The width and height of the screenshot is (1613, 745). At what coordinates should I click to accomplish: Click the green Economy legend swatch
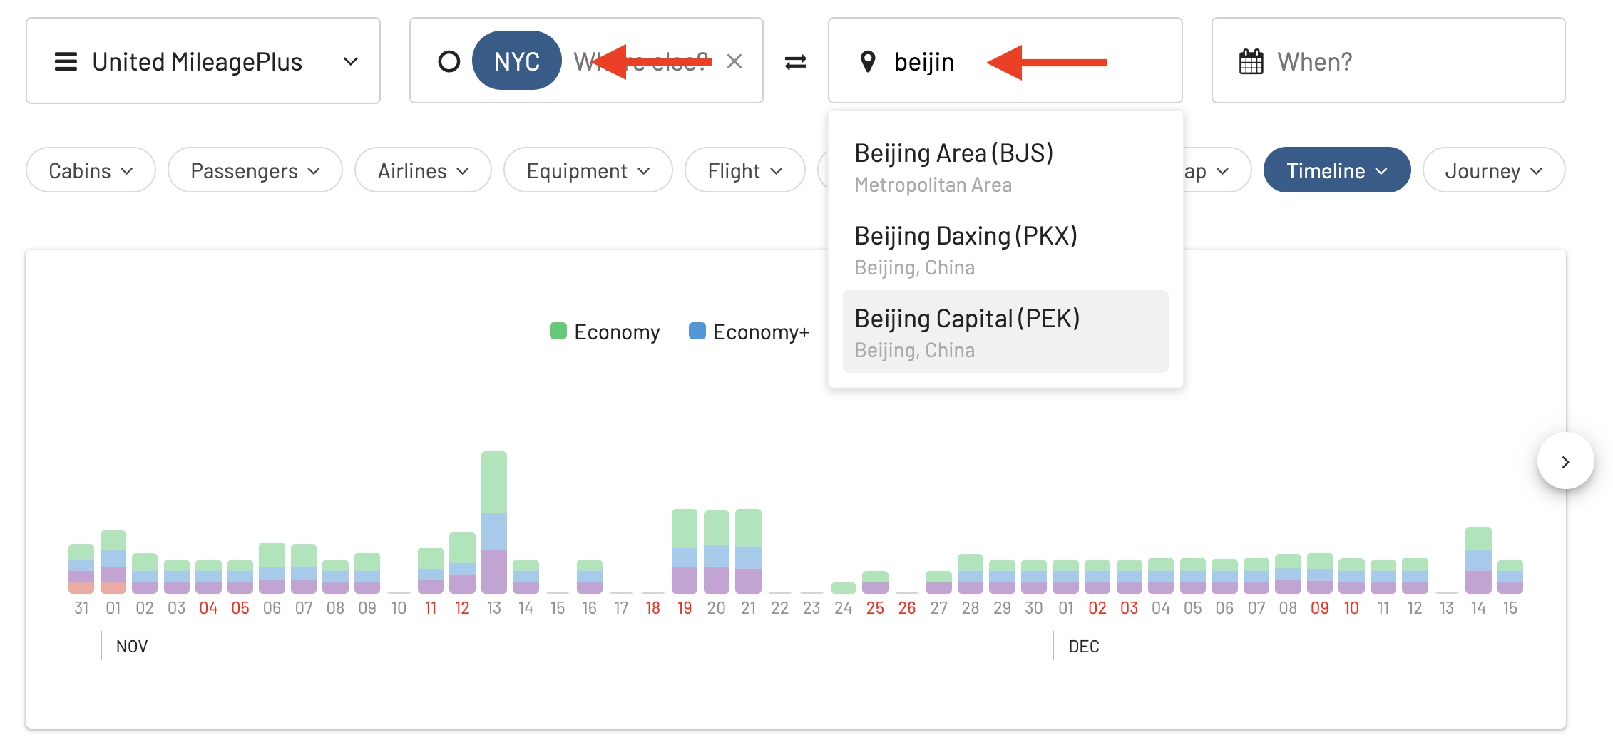pos(558,331)
